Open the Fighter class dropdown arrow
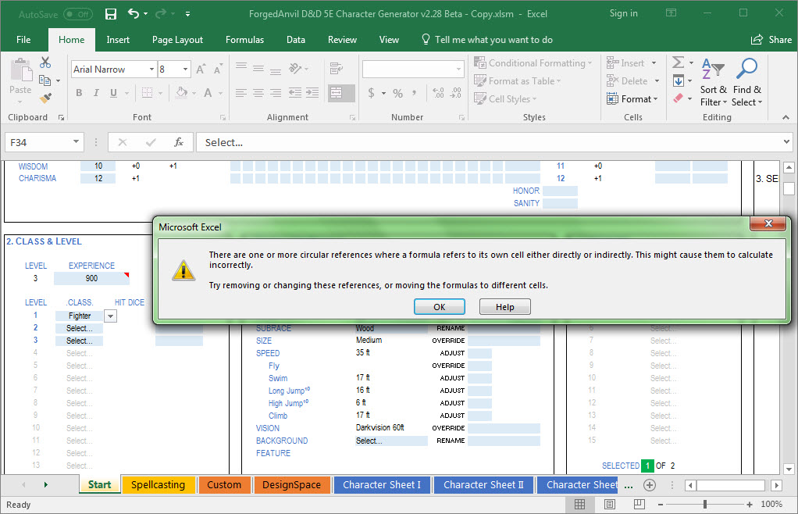798x514 pixels. (110, 316)
